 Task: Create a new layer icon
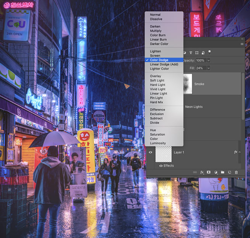coord(230,172)
